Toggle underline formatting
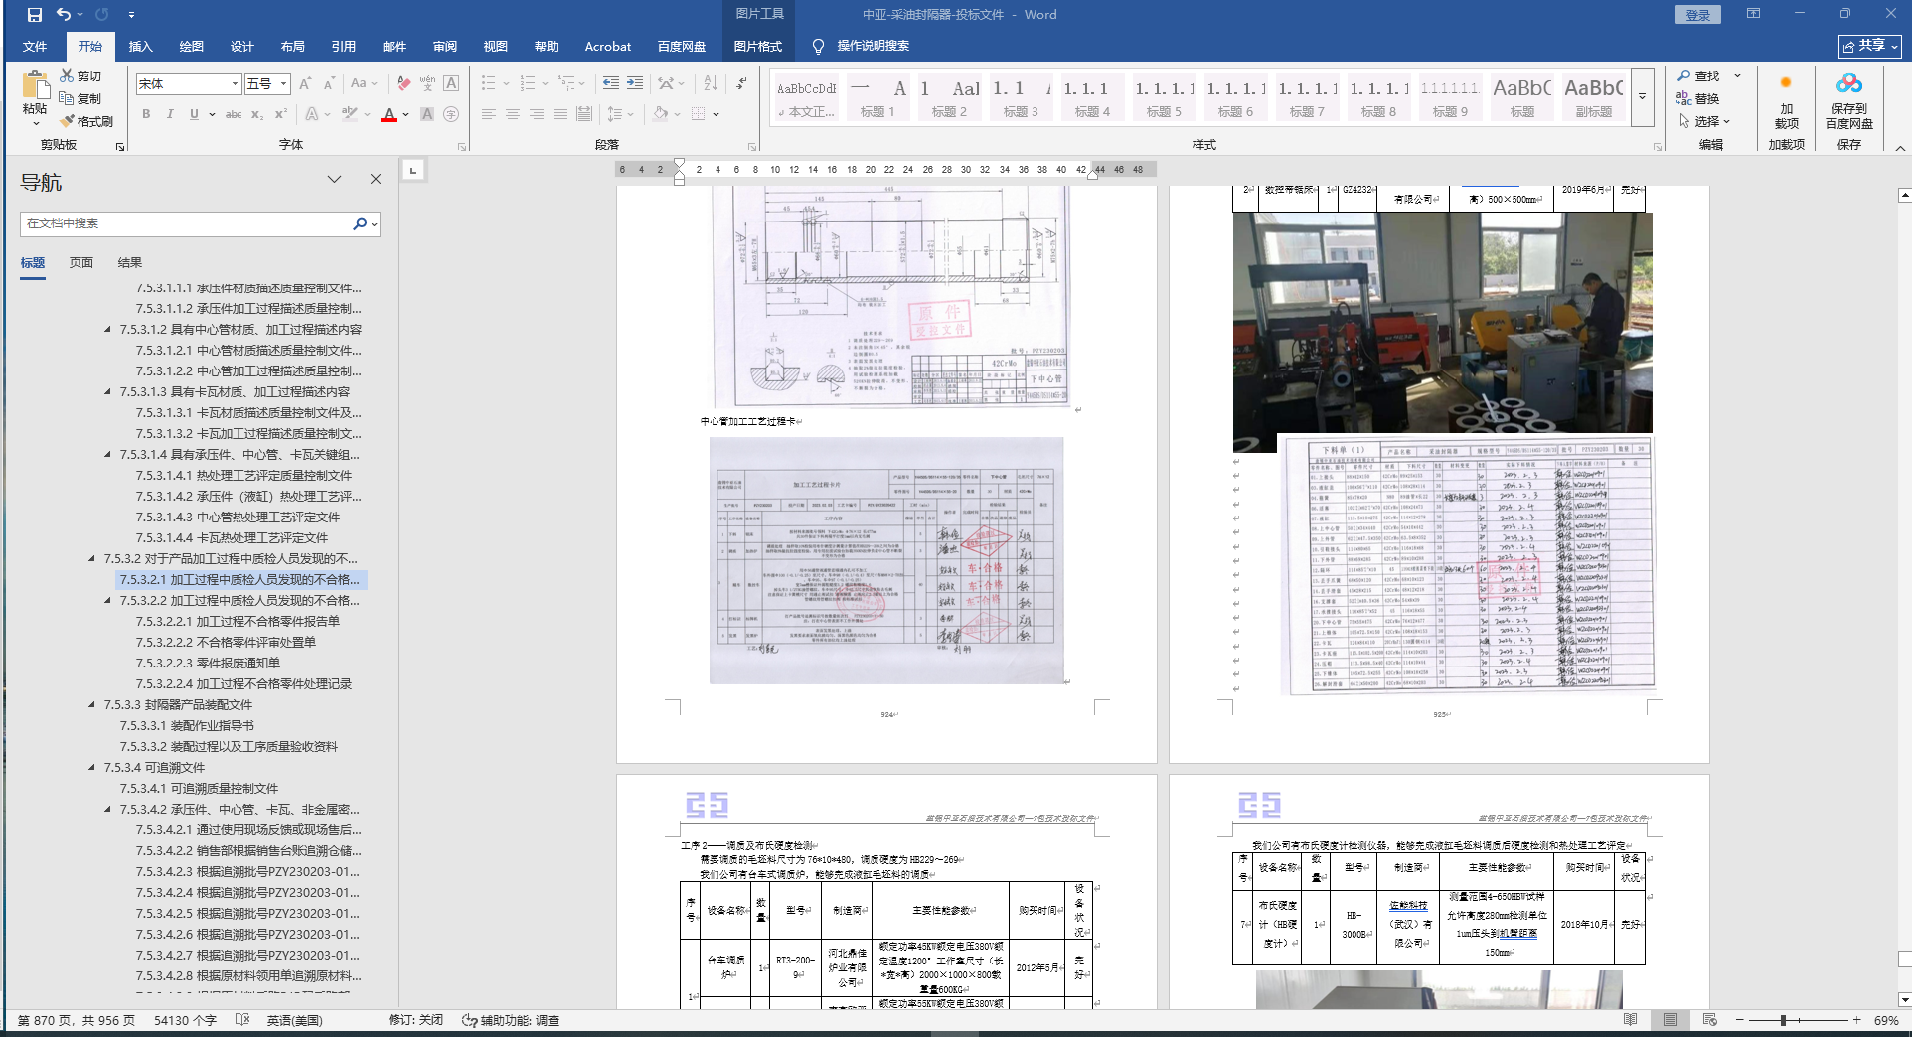1912x1037 pixels. pyautogui.click(x=194, y=114)
